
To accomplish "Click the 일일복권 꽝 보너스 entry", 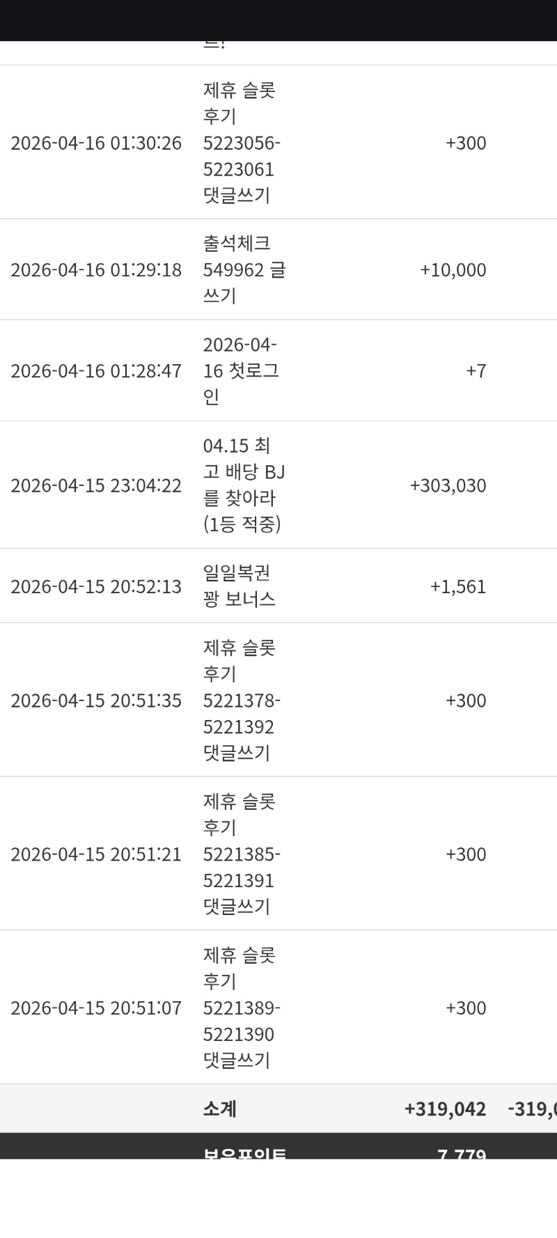I will point(239,586).
